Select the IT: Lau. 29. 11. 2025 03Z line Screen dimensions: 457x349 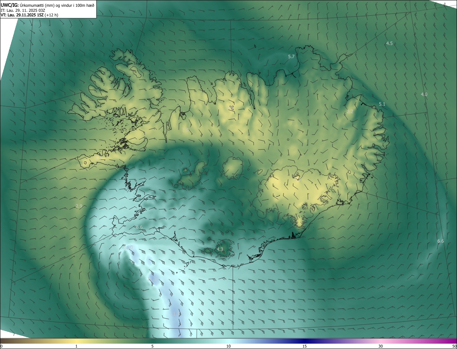click(x=23, y=10)
